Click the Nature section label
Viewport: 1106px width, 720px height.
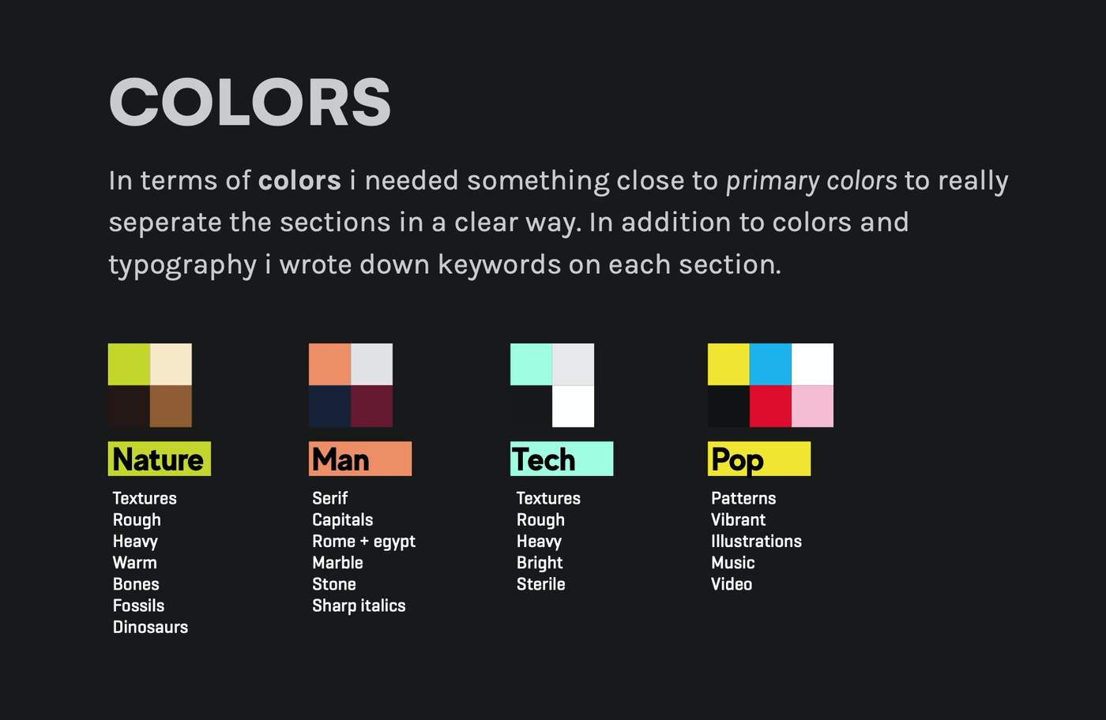click(x=160, y=459)
